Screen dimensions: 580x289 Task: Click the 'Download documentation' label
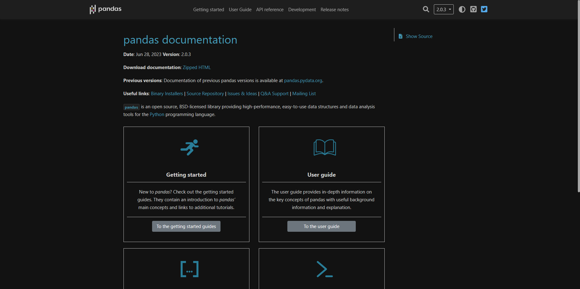point(152,68)
